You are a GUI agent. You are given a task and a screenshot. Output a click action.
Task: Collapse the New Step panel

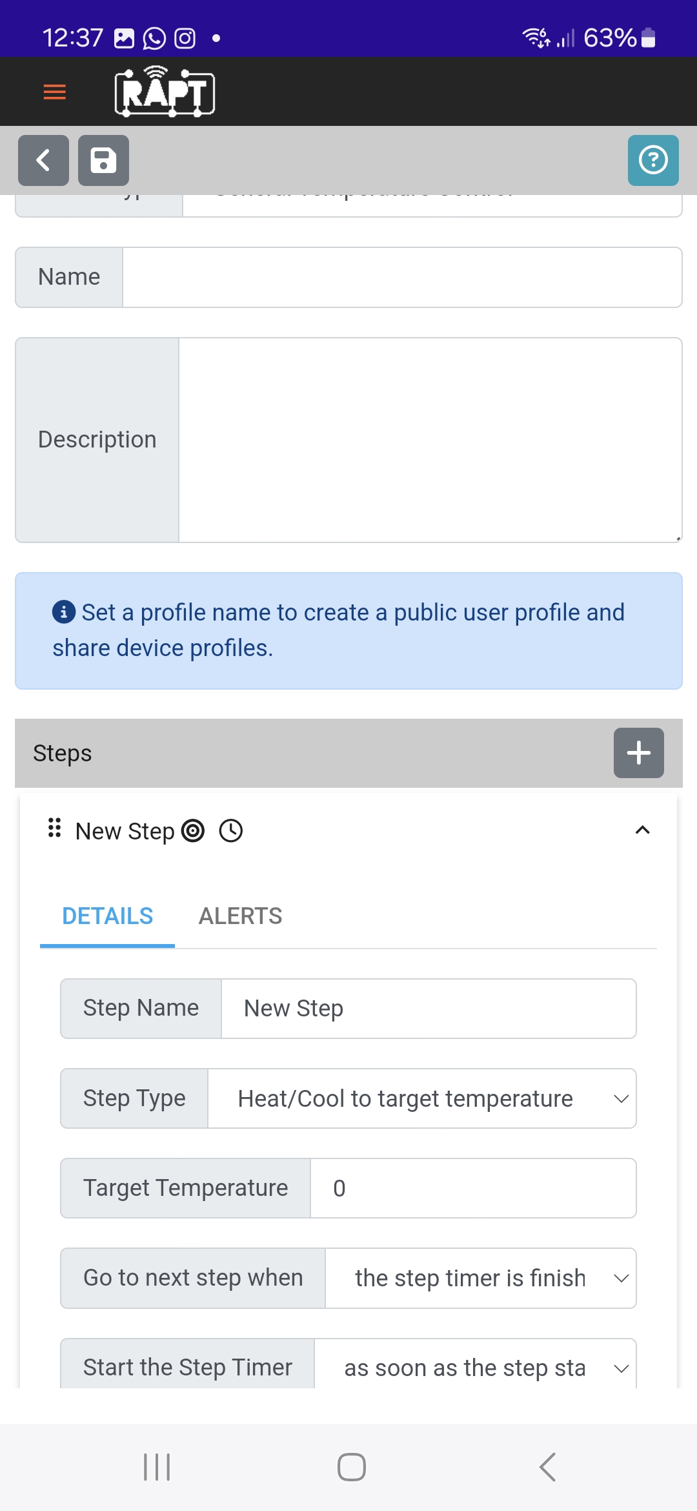point(642,830)
